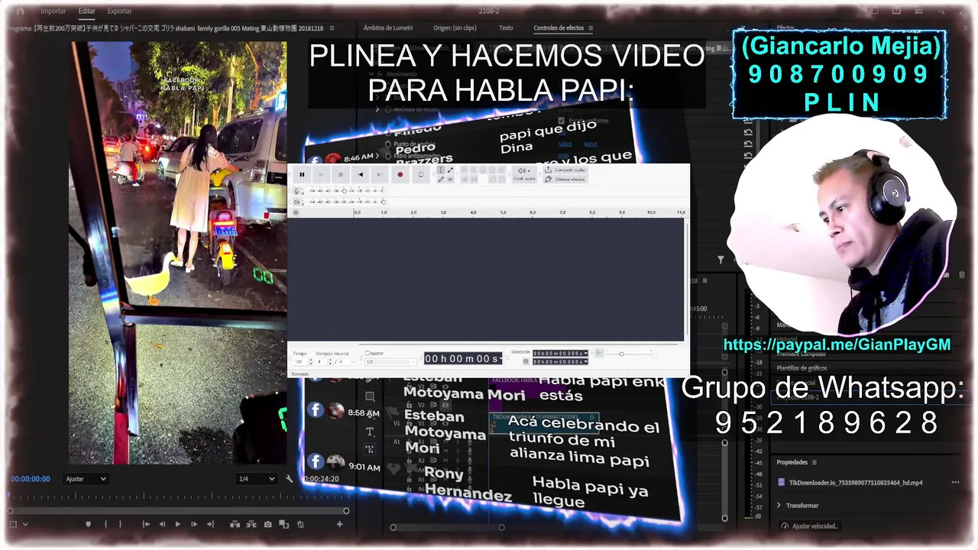Skip to start in Audacity transport

coord(361,174)
